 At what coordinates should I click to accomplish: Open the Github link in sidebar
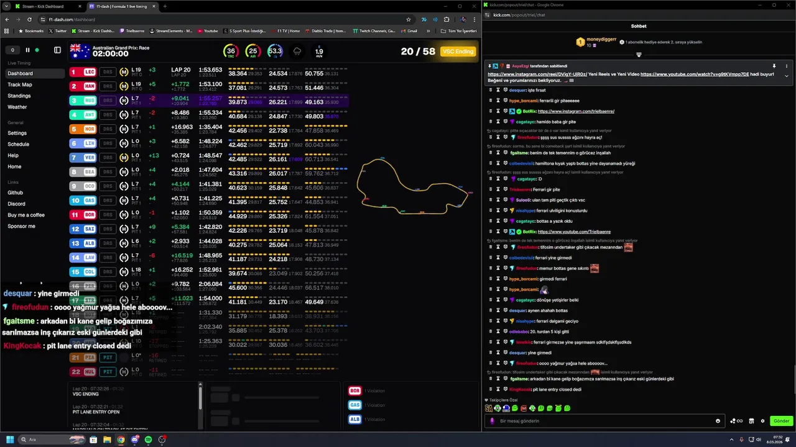tap(16, 192)
